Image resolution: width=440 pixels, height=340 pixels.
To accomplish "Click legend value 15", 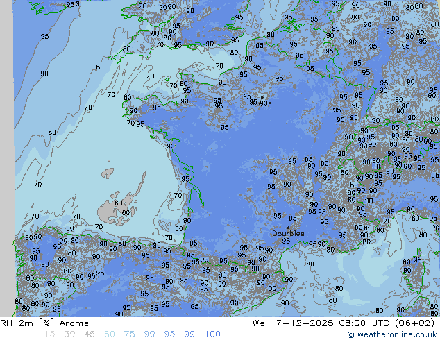I will [49, 334].
